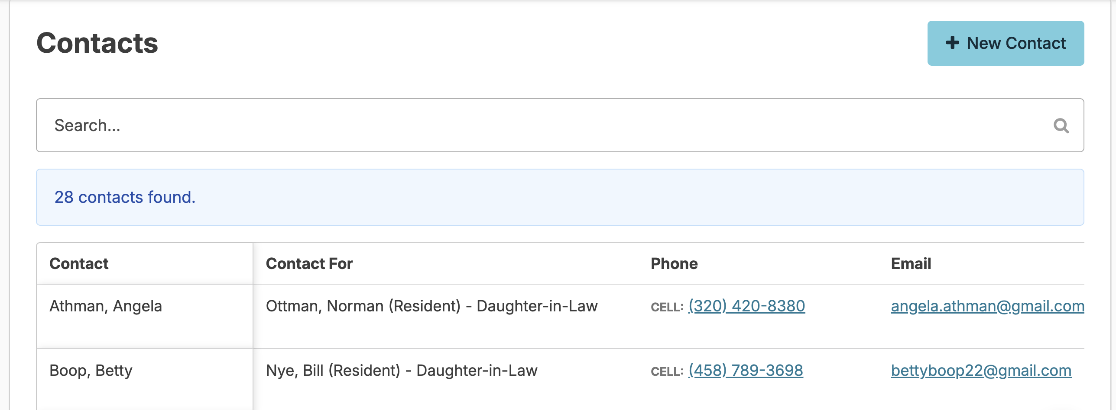Click the Contact column header
This screenshot has width=1116, height=410.
[79, 264]
